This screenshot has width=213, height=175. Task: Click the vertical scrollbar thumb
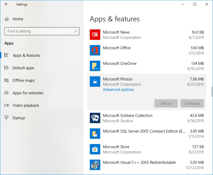click(x=212, y=92)
